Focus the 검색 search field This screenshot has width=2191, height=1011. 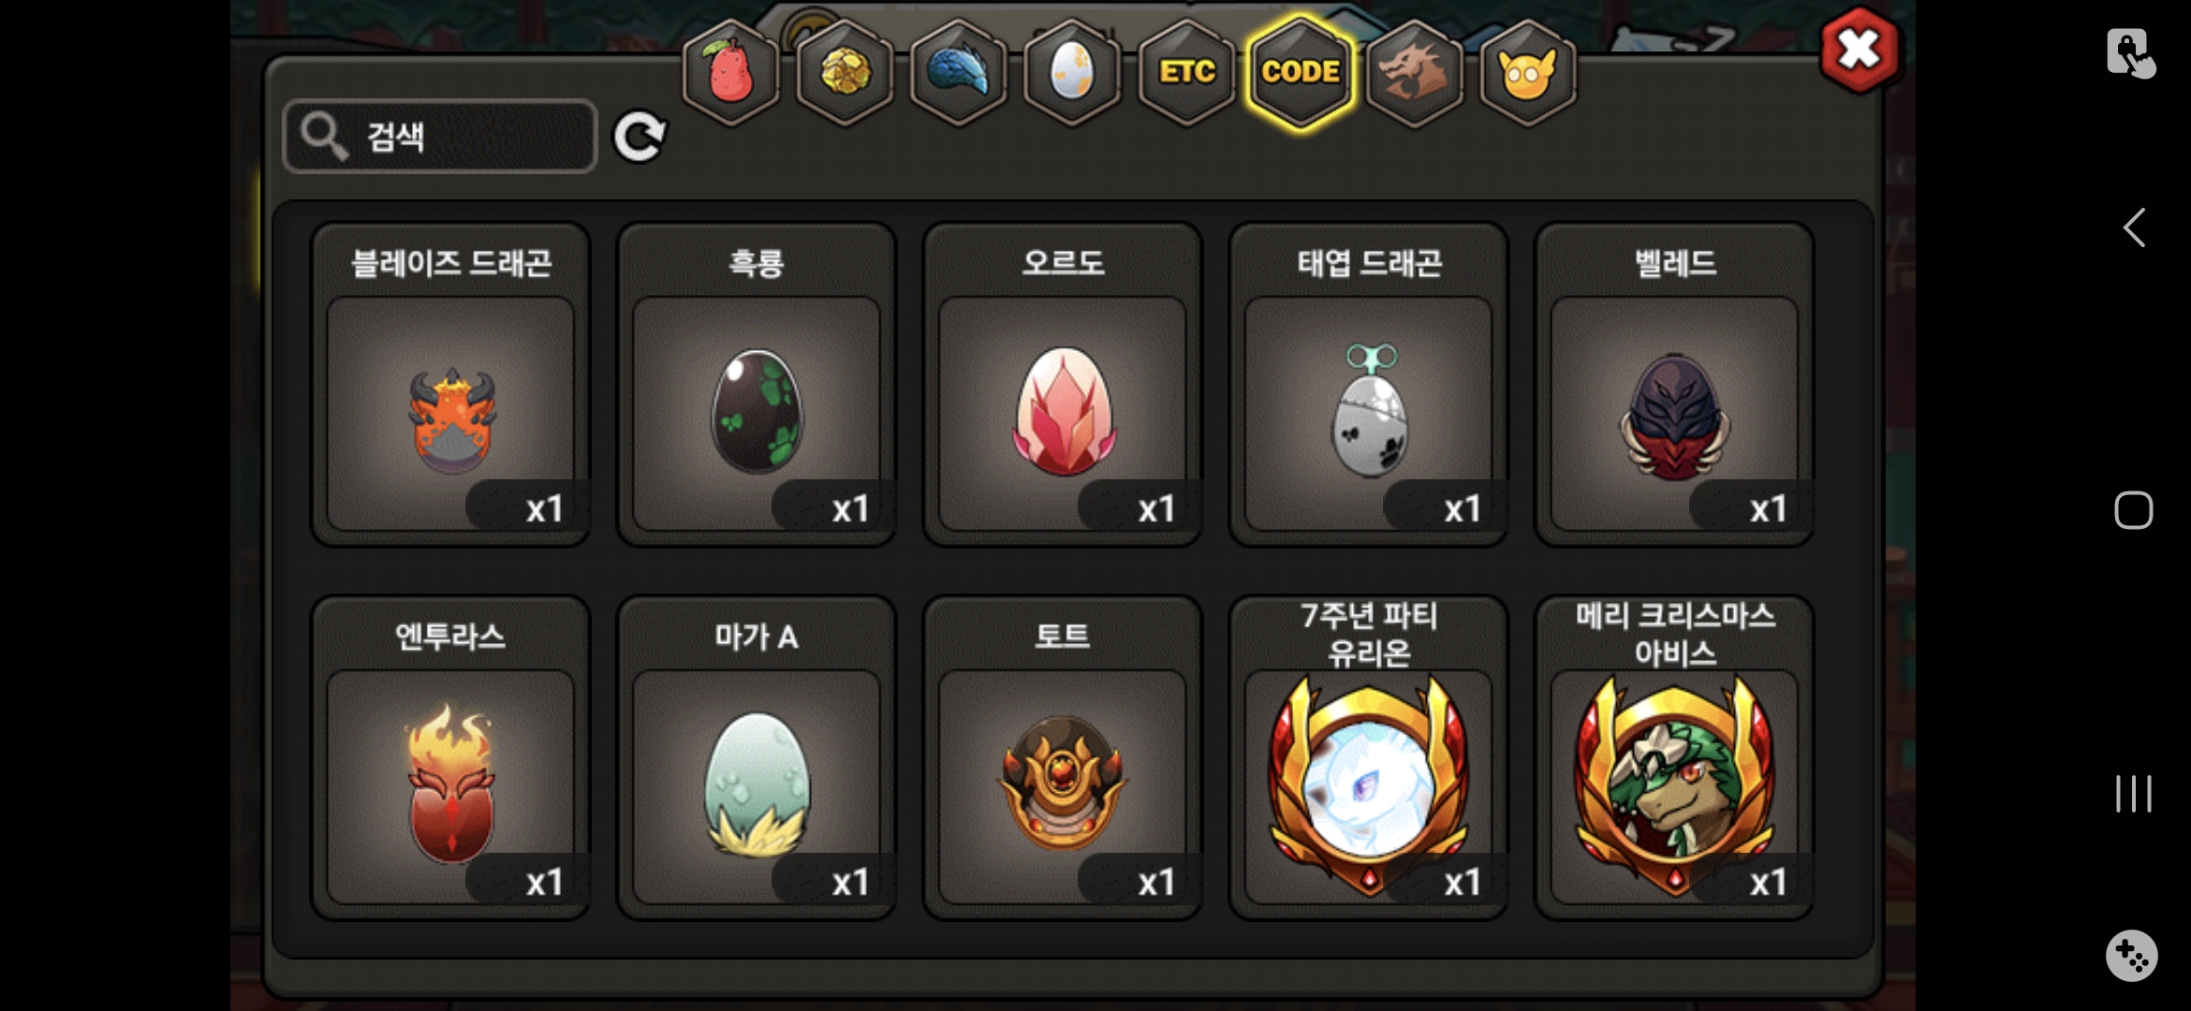pos(440,137)
